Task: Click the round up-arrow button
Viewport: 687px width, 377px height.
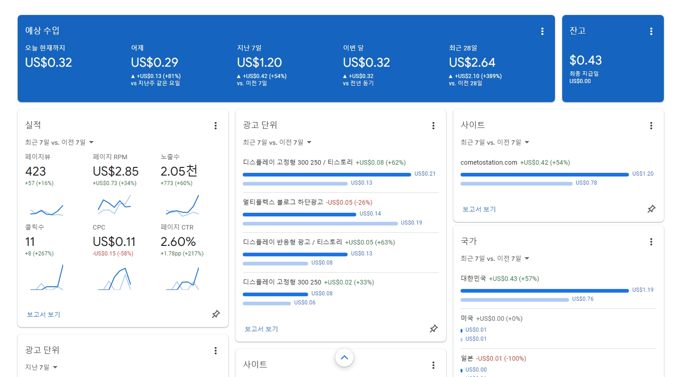Action: click(x=344, y=357)
